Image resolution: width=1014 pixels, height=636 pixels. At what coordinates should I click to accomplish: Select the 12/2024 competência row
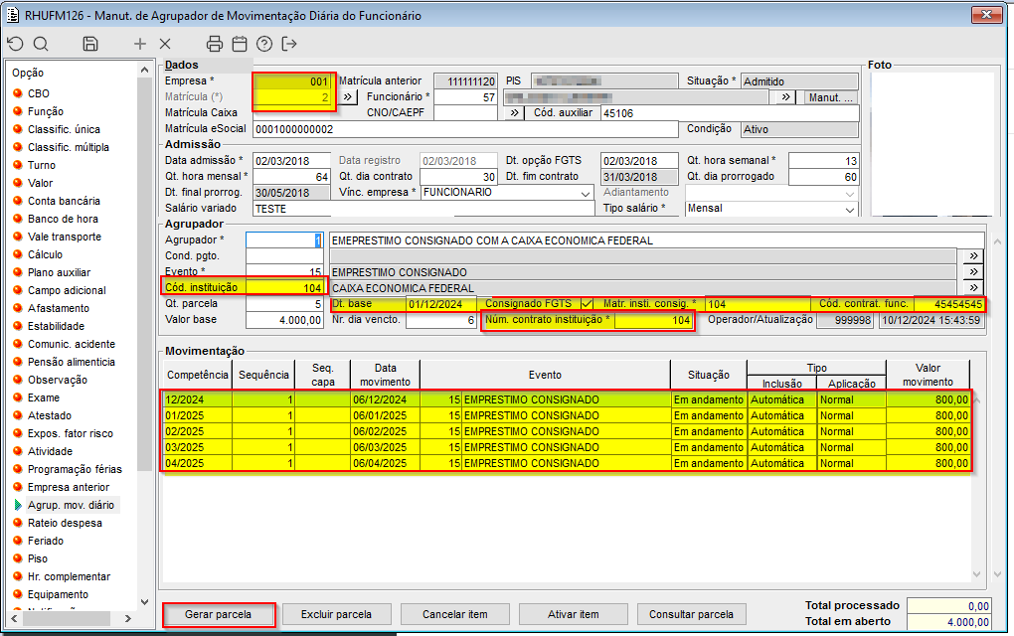pyautogui.click(x=567, y=399)
